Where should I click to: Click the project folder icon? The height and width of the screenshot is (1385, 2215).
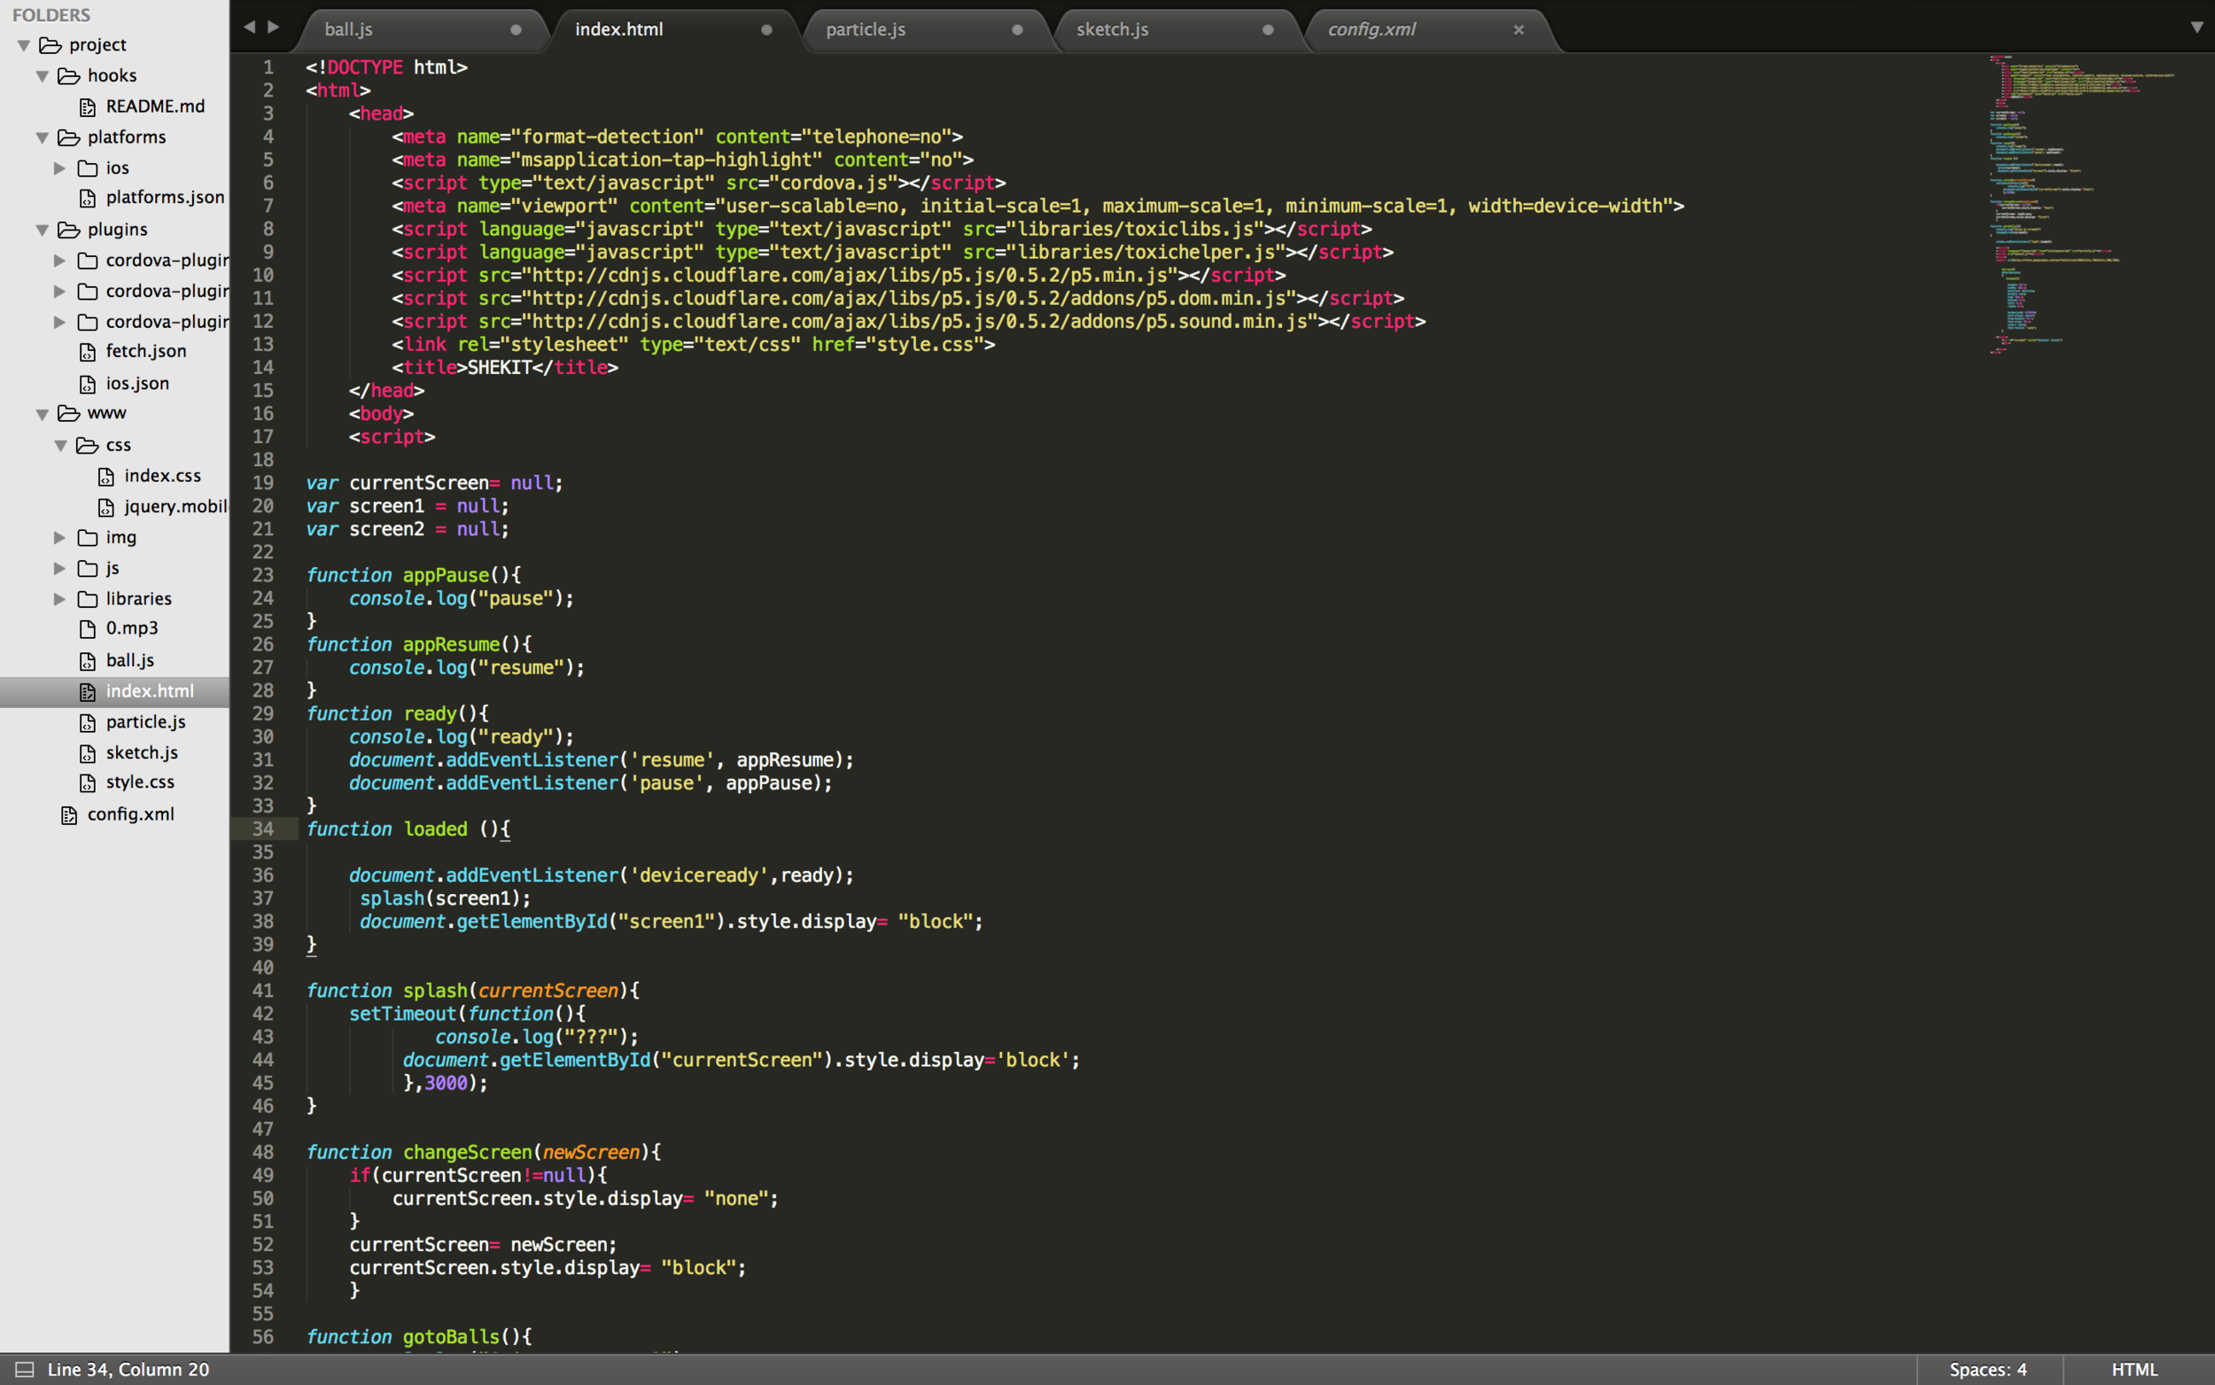(51, 45)
